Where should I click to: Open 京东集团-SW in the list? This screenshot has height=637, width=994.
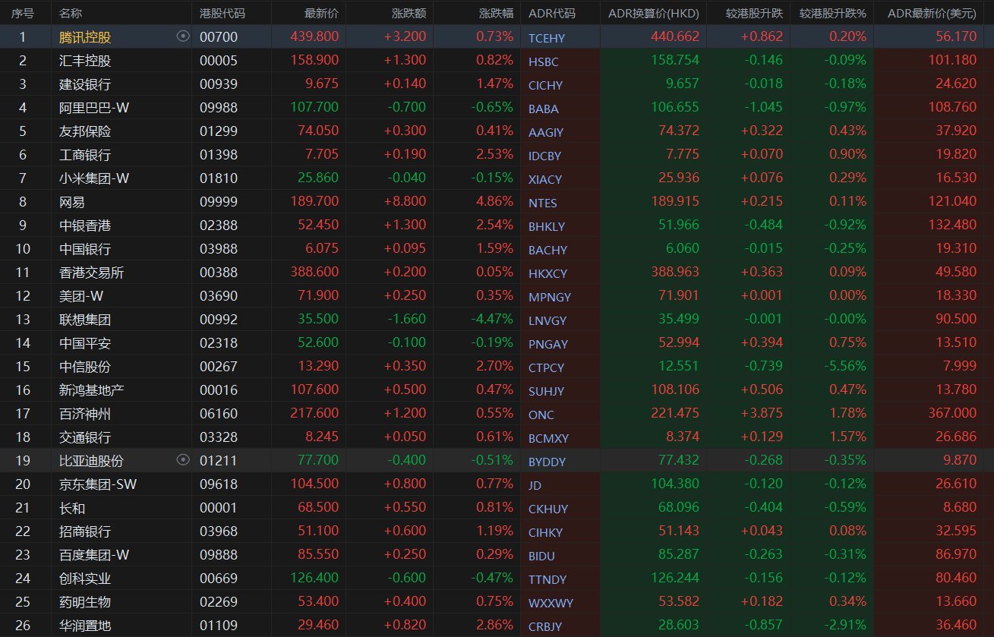point(98,484)
